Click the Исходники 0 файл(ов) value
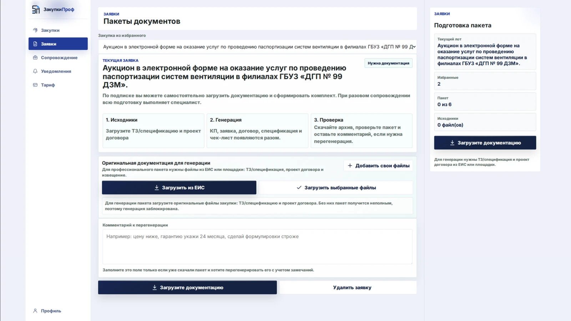571x321 pixels. [450, 125]
